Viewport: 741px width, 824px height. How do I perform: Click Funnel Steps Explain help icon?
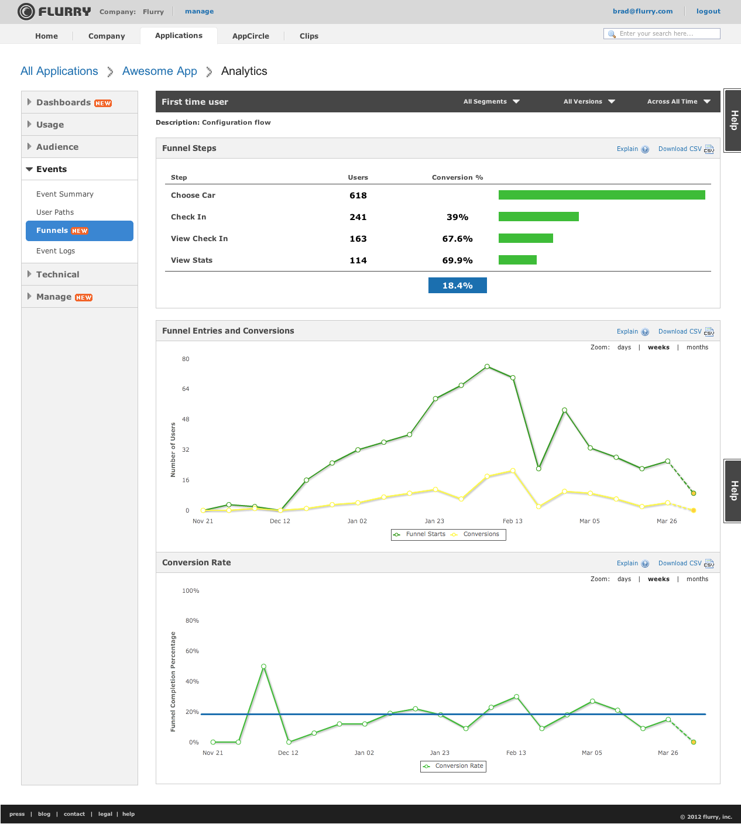(645, 149)
